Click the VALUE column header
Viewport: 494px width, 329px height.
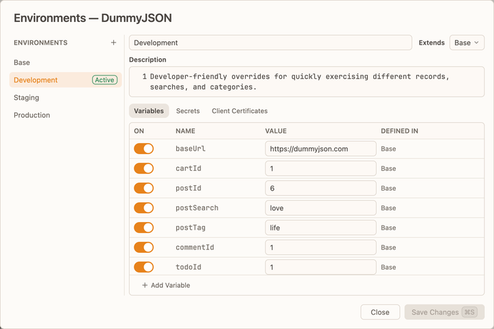tap(276, 131)
